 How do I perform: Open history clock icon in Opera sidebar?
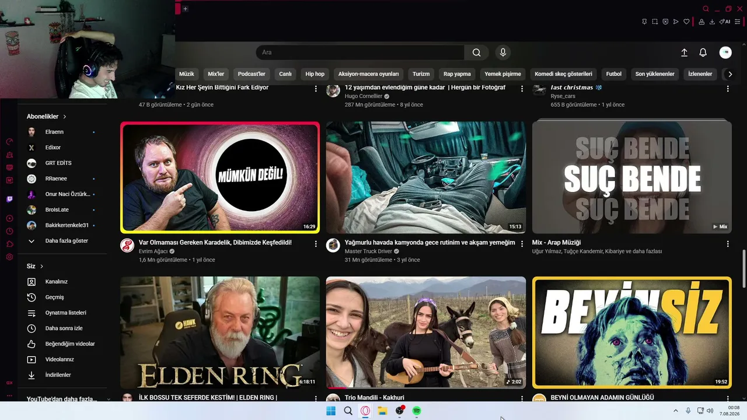(x=9, y=231)
